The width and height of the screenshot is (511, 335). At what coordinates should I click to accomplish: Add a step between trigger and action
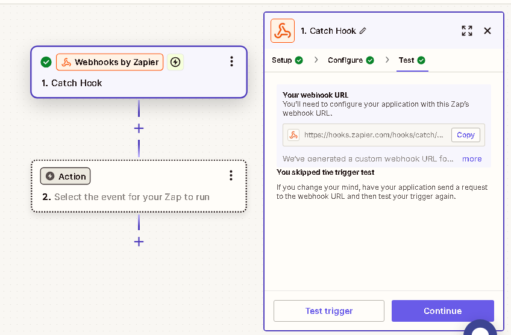click(x=139, y=128)
